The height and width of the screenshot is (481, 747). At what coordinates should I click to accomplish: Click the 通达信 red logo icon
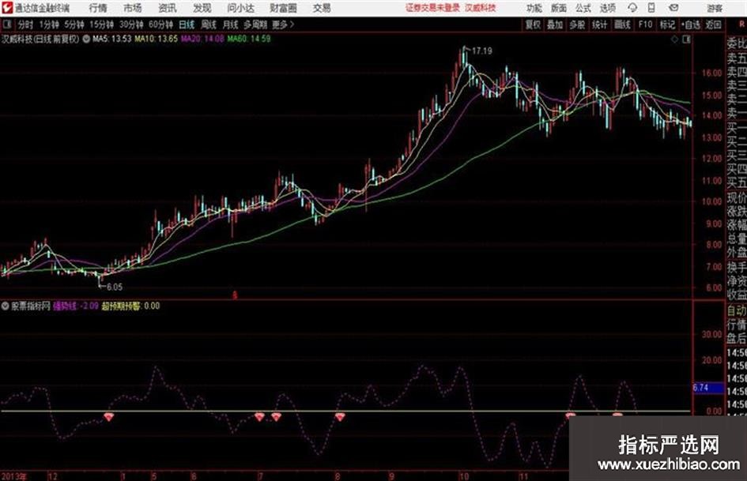click(6, 8)
